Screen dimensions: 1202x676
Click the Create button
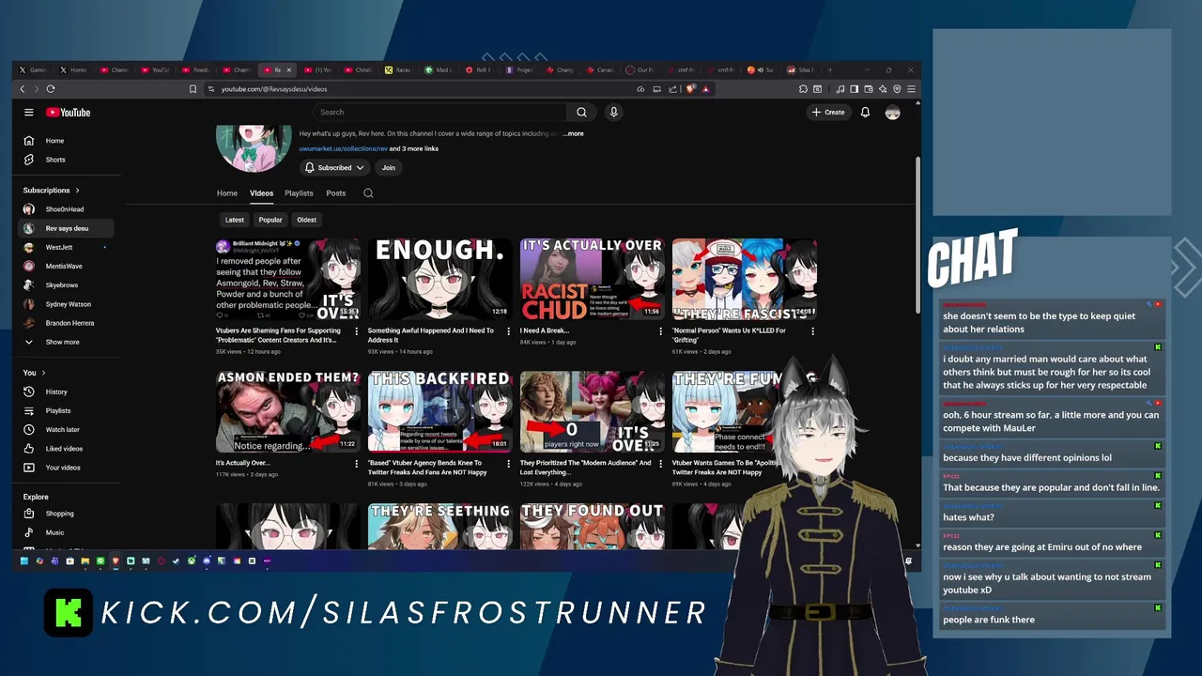pyautogui.click(x=828, y=113)
